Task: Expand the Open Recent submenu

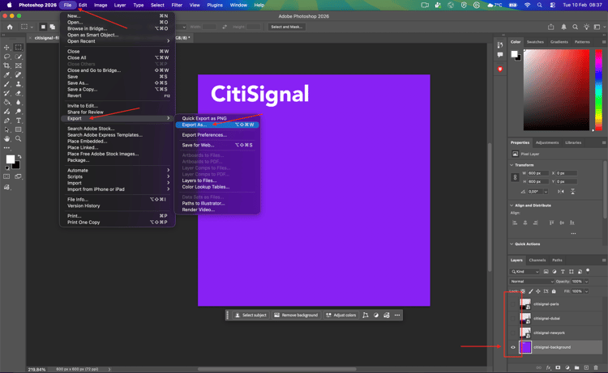Action: [x=118, y=41]
